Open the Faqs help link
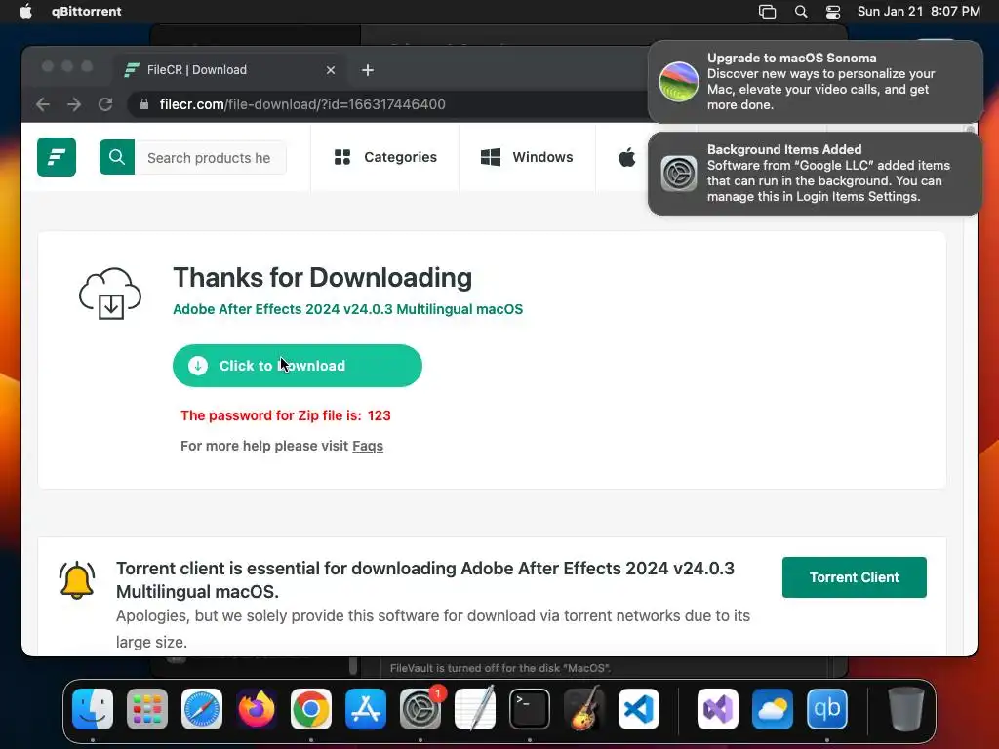 pyautogui.click(x=368, y=446)
